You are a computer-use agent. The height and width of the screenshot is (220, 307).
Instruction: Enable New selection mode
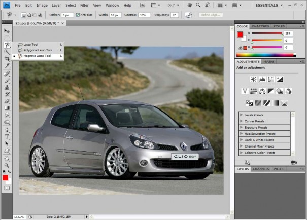pos(23,15)
